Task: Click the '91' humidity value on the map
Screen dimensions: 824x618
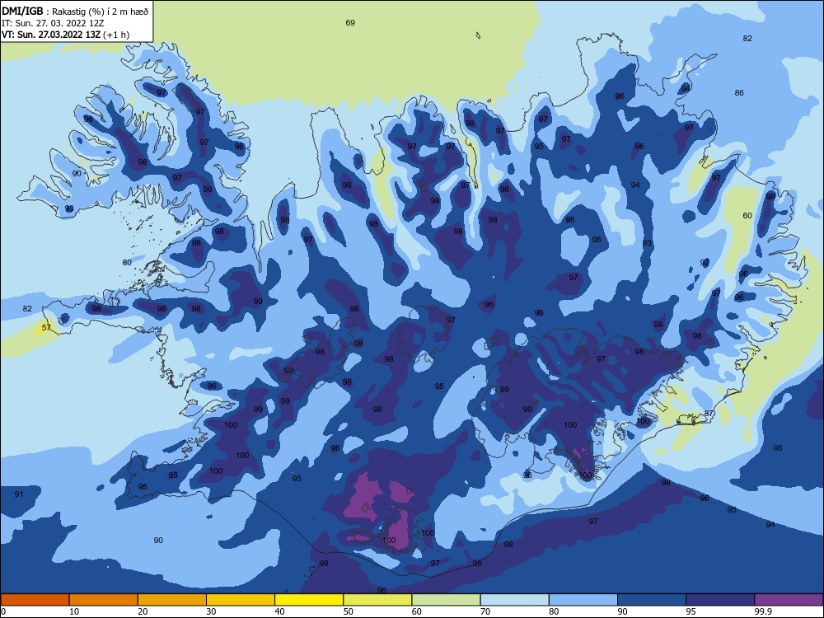Action: point(19,494)
